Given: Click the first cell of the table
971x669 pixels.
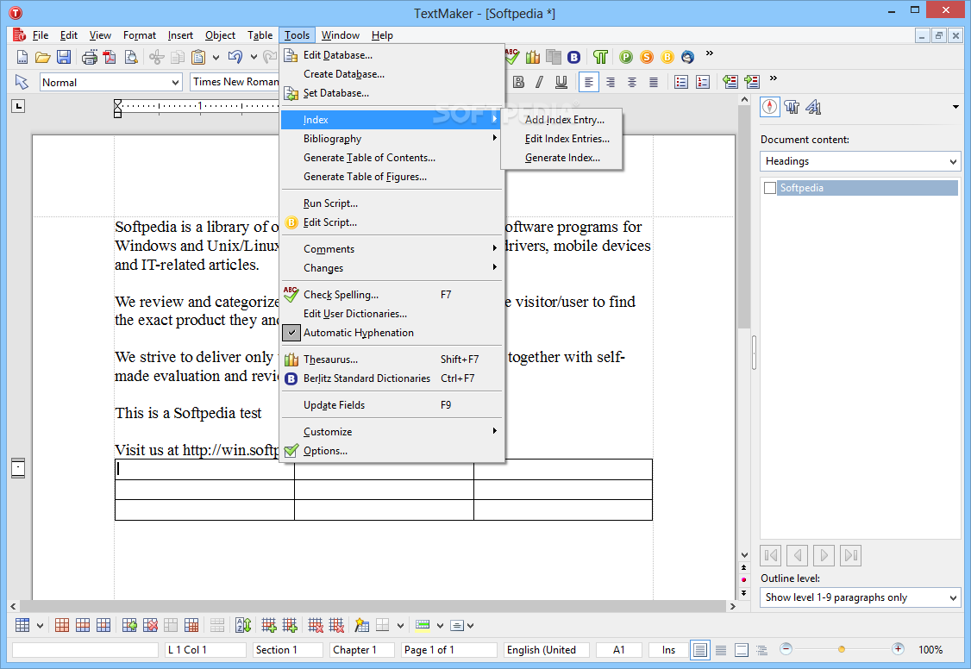Looking at the screenshot, I should click(x=204, y=469).
